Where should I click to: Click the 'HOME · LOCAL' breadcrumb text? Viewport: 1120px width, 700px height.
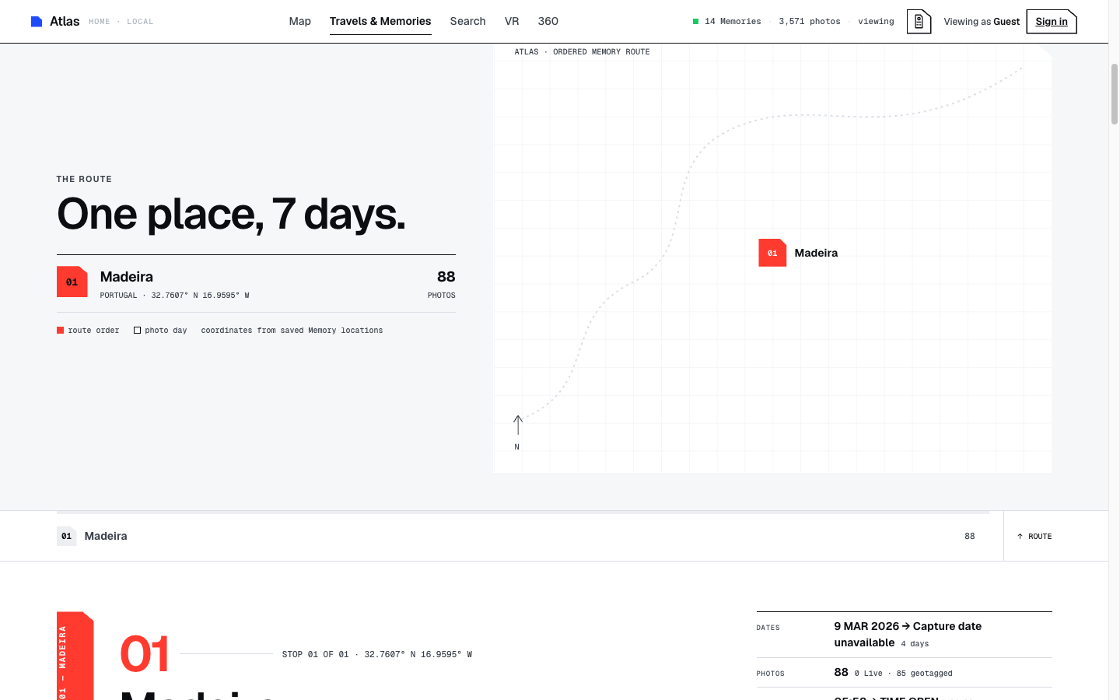[x=121, y=22]
